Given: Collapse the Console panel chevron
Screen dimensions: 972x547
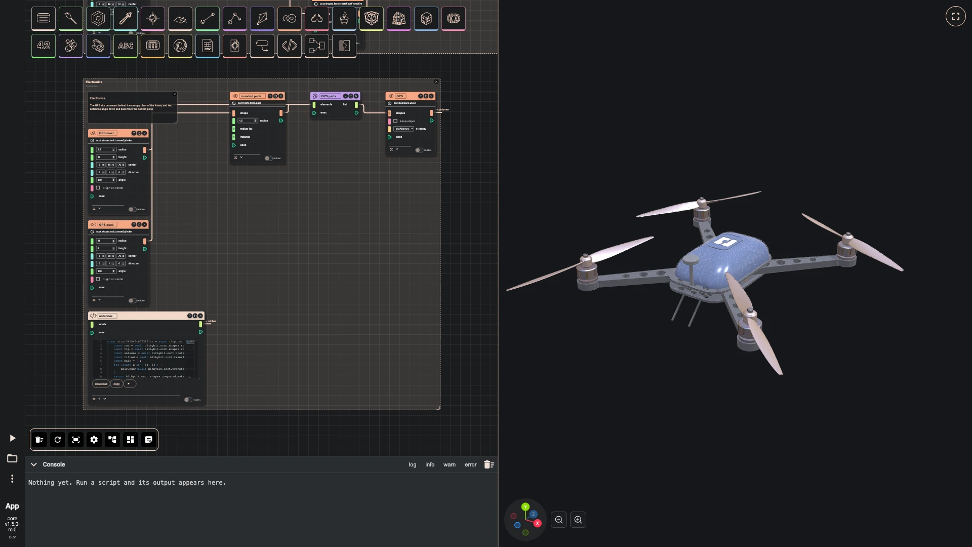Looking at the screenshot, I should [x=33, y=464].
